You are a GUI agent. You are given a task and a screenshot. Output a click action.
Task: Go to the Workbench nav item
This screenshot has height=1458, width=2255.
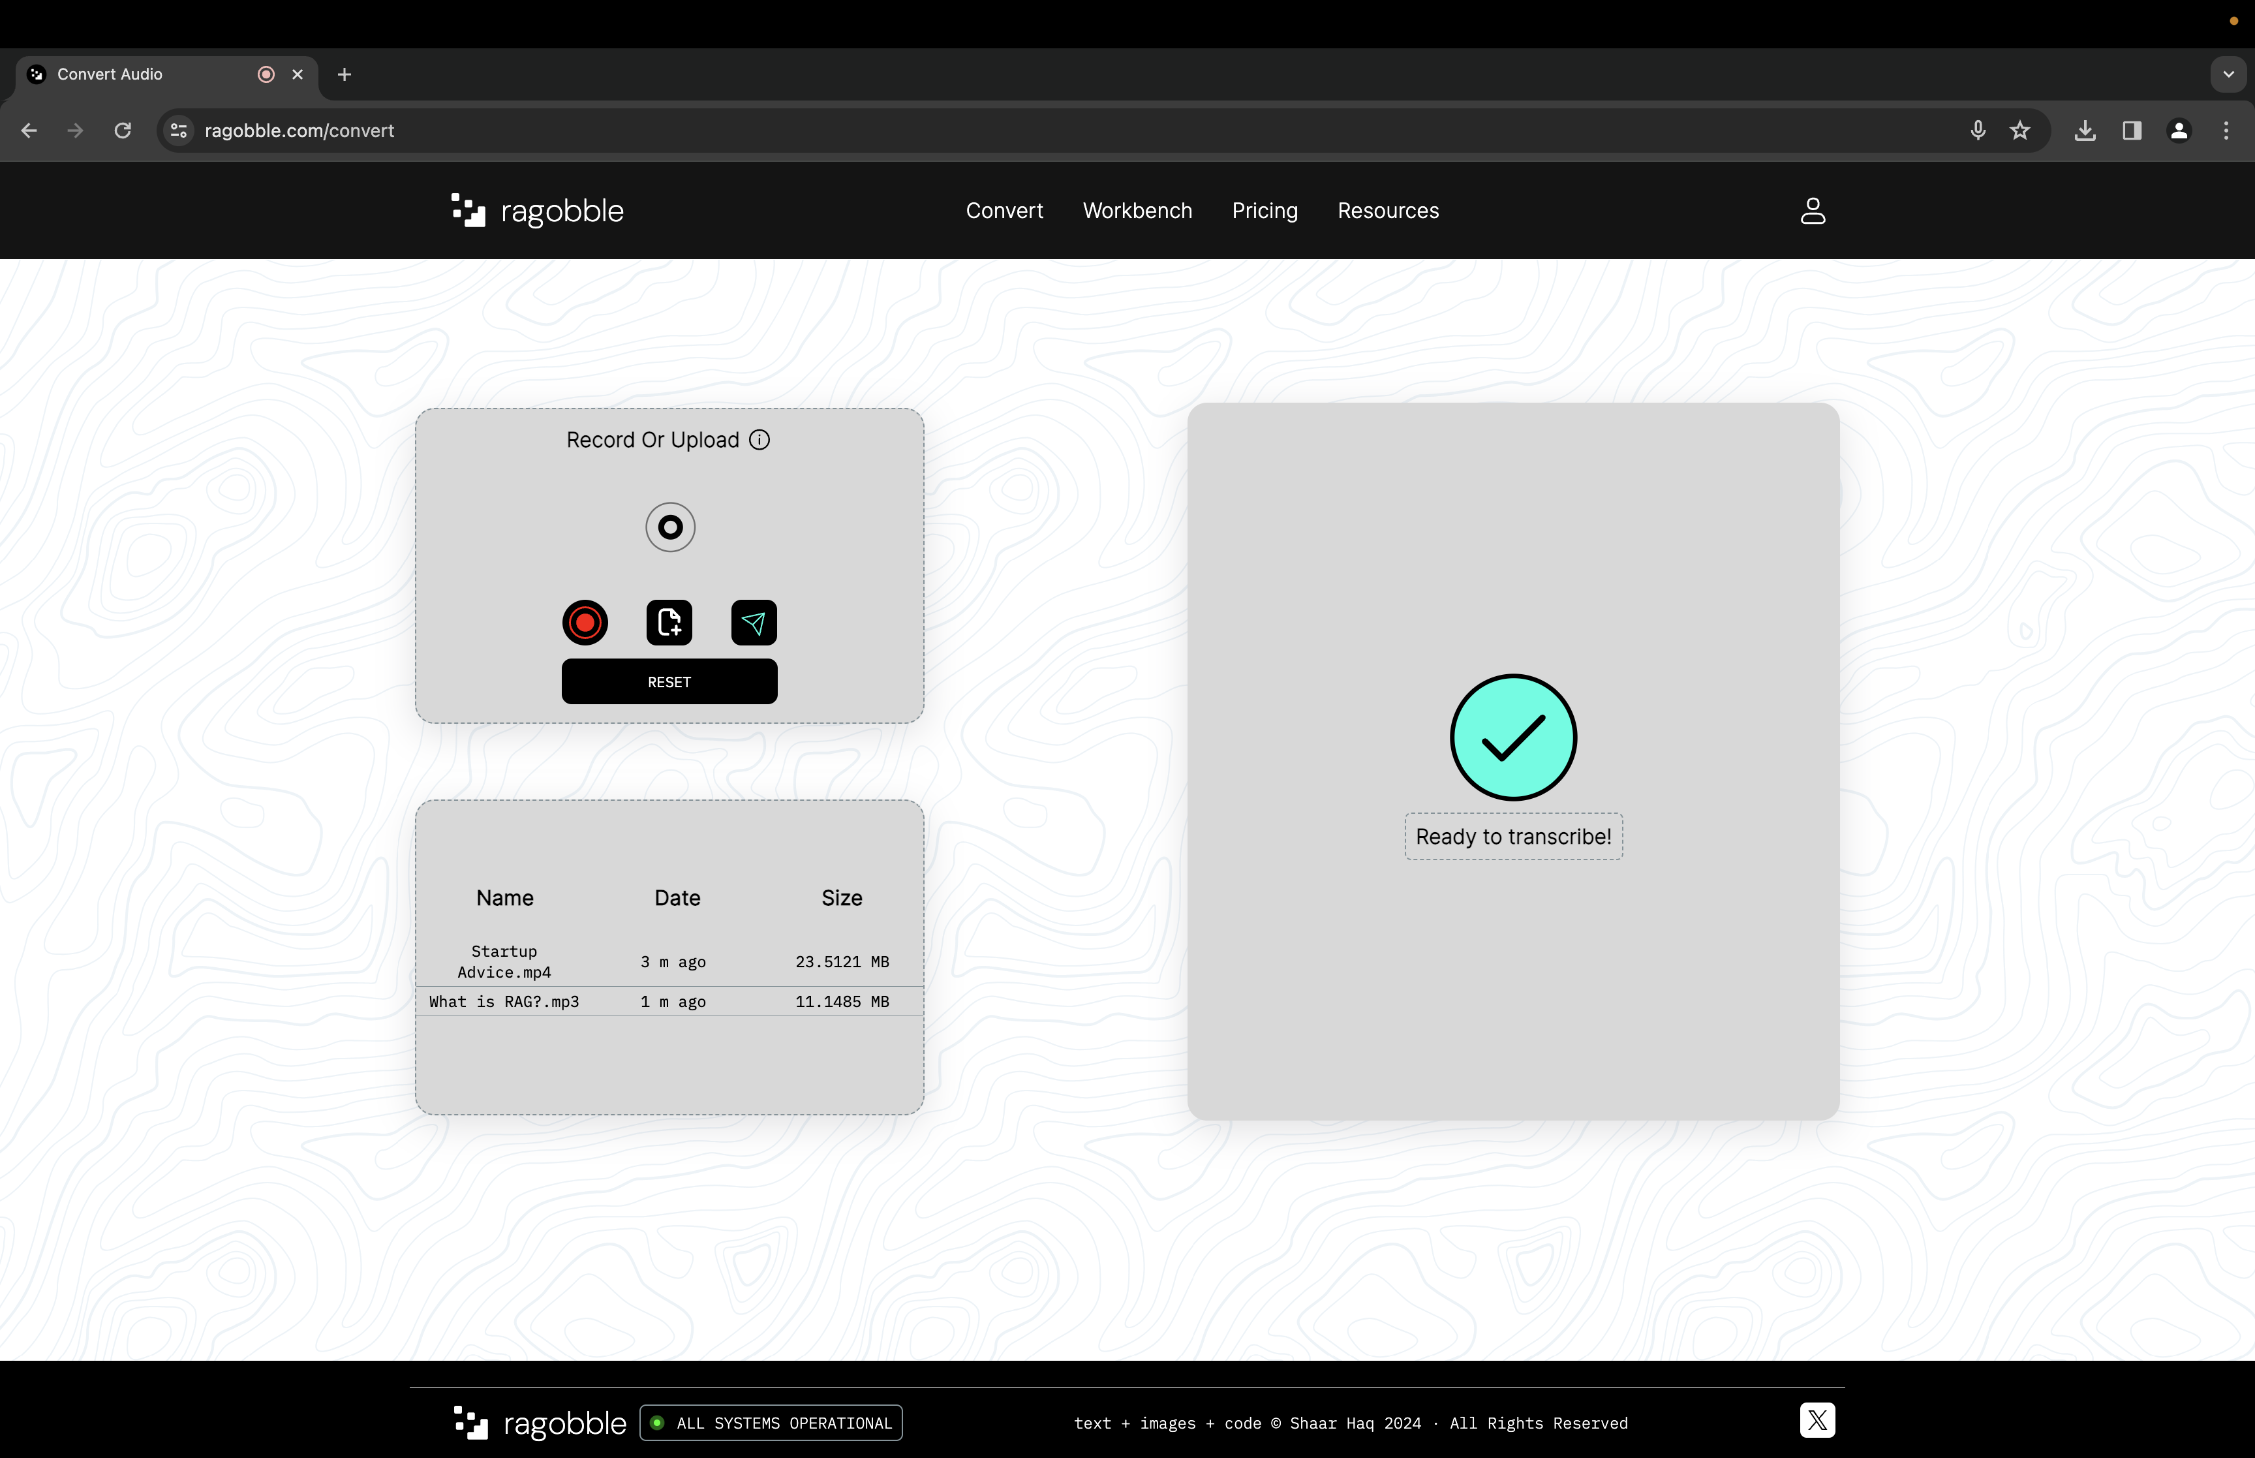tap(1137, 210)
